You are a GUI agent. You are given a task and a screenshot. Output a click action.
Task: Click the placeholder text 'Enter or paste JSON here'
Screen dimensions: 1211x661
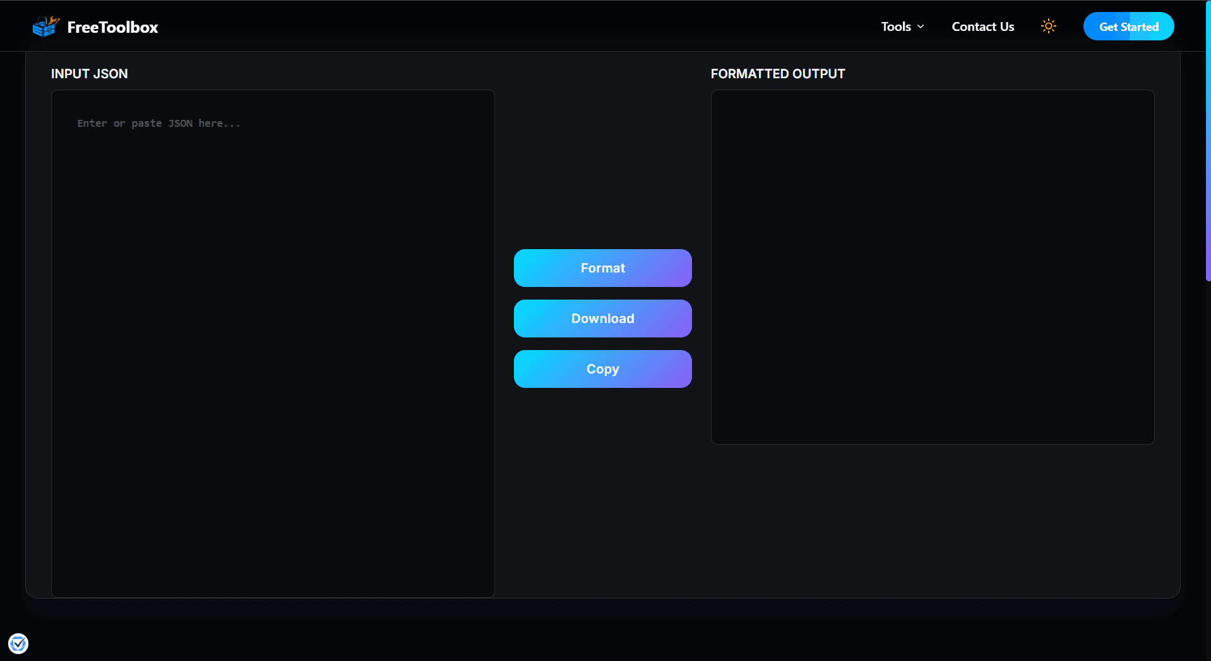pyautogui.click(x=158, y=123)
